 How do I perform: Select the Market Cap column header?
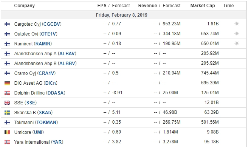pos(203,6)
